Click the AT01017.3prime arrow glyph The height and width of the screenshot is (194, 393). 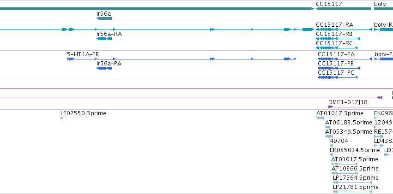click(320, 118)
